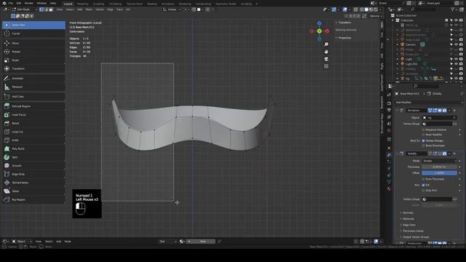Select the Knife tool
This screenshot has width=466, height=262.
click(33, 140)
